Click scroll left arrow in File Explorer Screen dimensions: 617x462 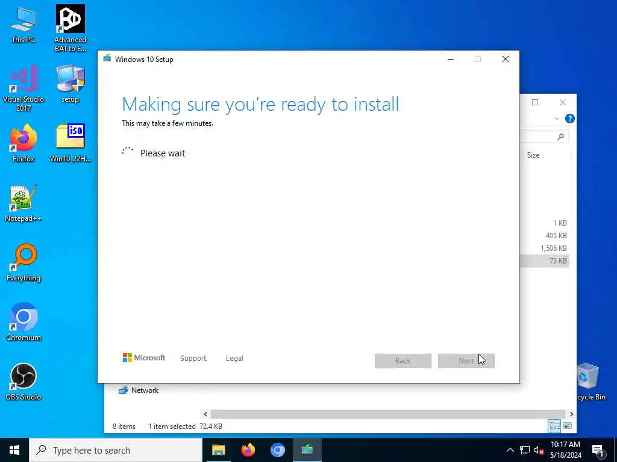coord(205,414)
